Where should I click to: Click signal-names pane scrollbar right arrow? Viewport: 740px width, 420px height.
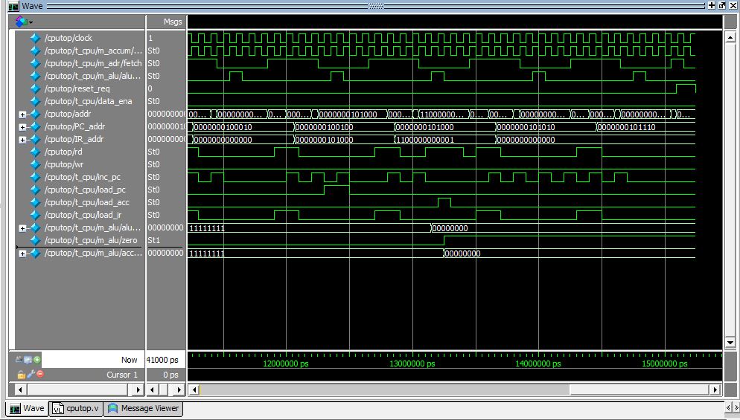pyautogui.click(x=138, y=390)
